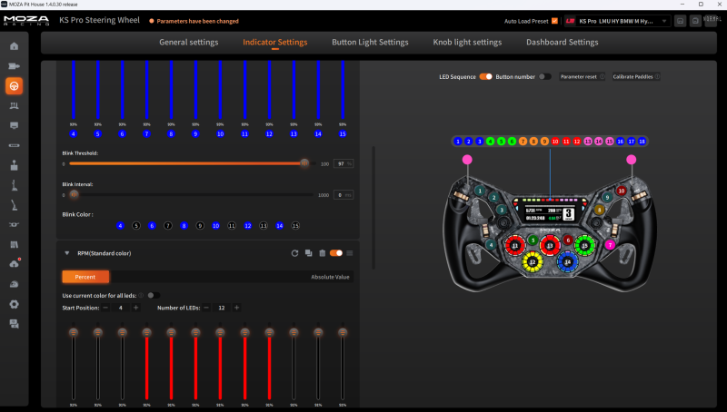
Task: Switch to the Button Light Settings tab
Action: 370,42
